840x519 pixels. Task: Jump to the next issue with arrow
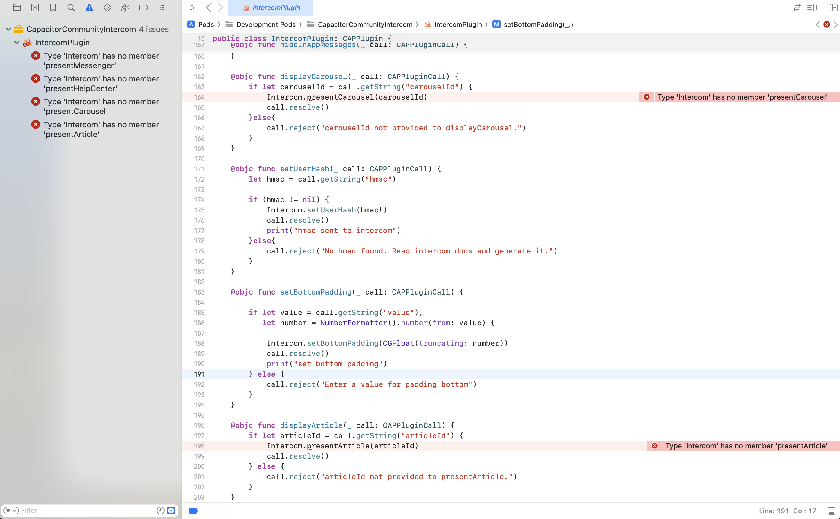835,24
